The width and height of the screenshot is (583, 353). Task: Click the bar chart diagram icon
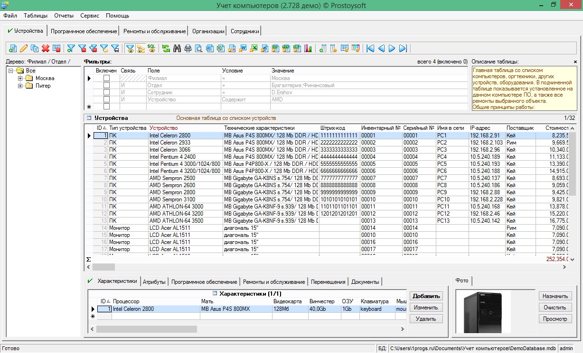tap(308, 48)
